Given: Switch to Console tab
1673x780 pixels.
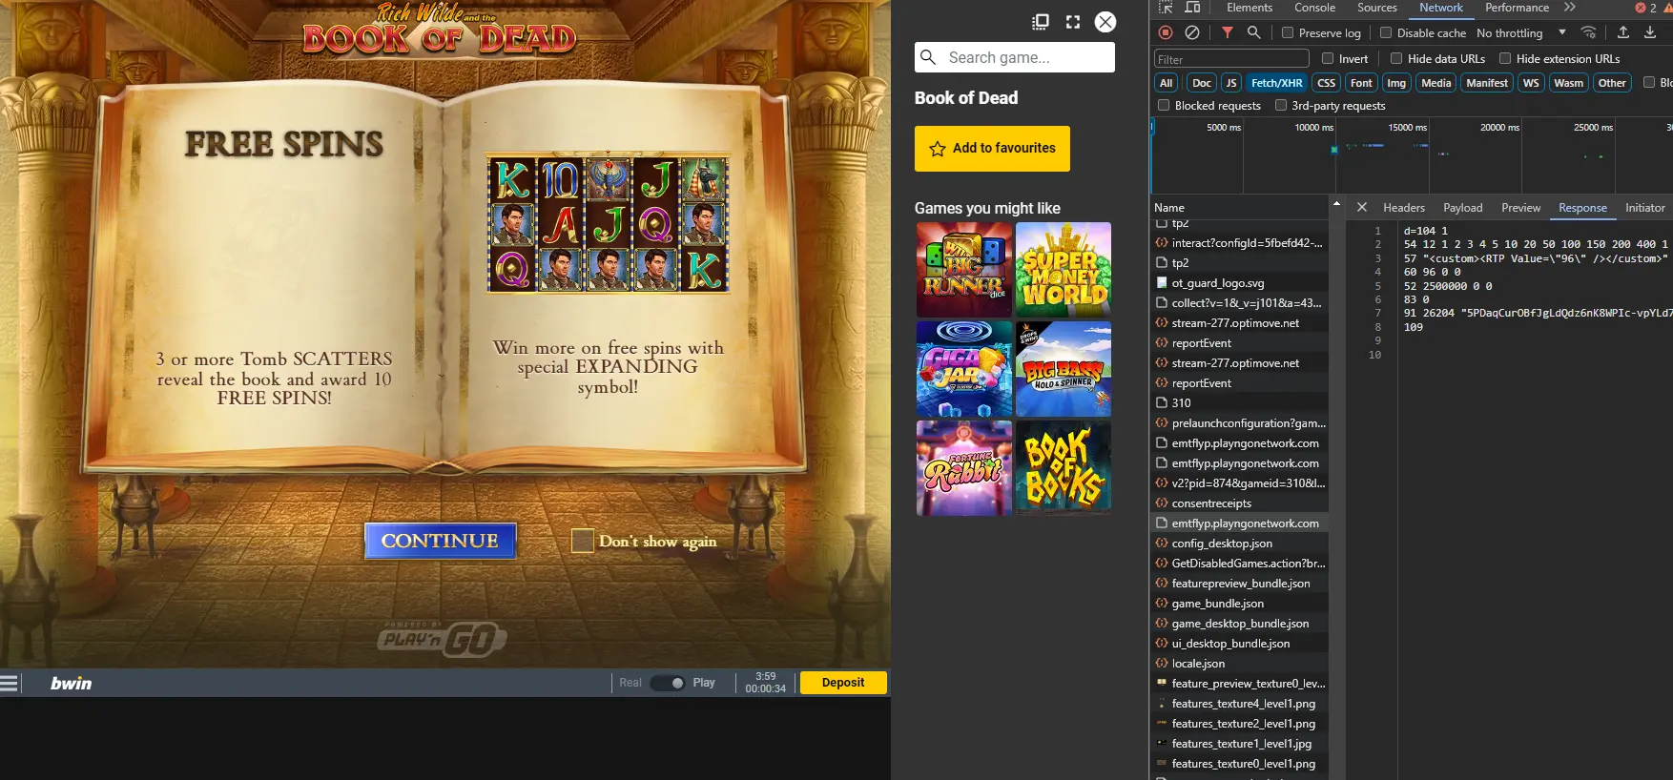Looking at the screenshot, I should (x=1314, y=8).
